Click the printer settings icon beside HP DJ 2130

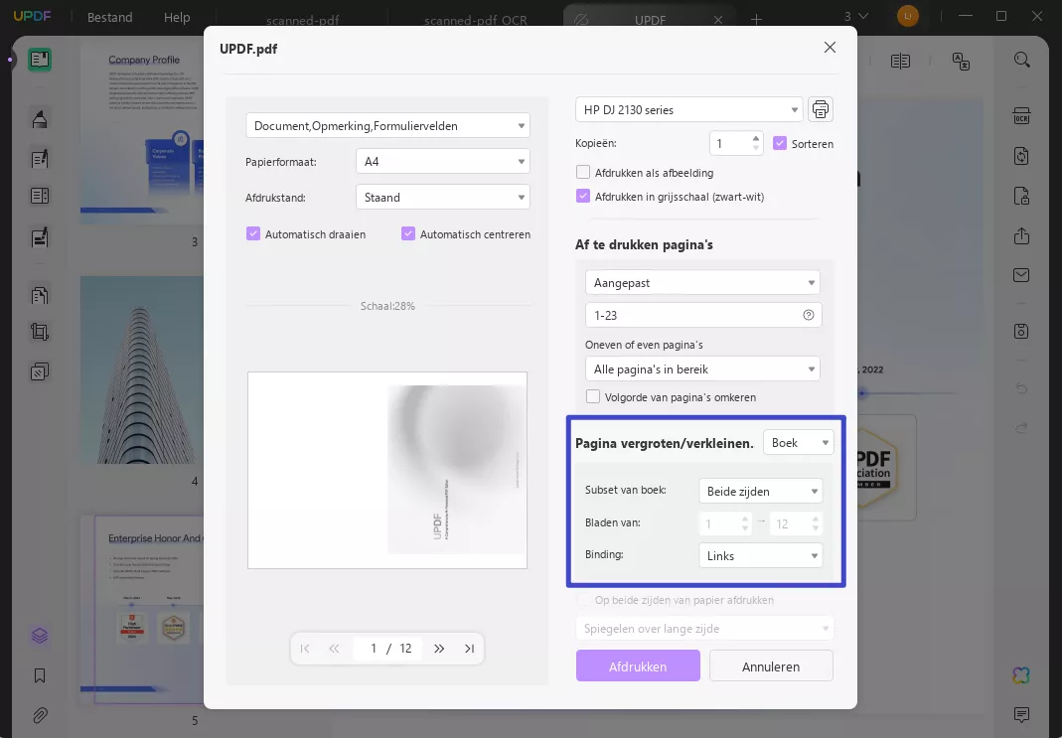[820, 109]
